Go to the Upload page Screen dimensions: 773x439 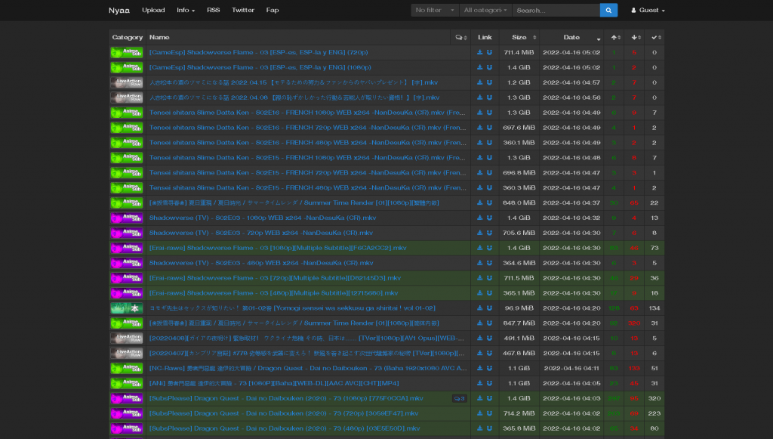153,11
